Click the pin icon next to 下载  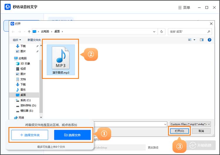(x=37, y=46)
